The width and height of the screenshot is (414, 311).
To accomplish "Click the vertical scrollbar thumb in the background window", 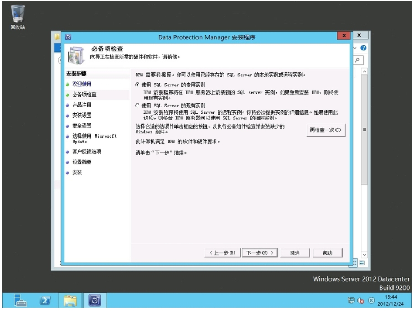I will (x=365, y=130).
